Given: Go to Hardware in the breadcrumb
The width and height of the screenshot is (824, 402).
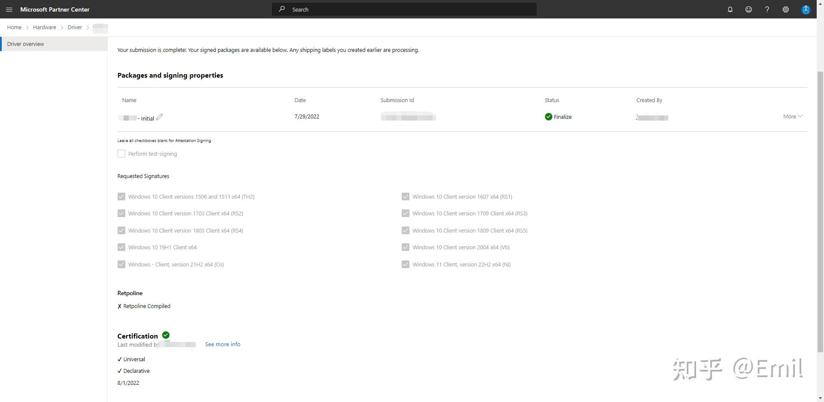Looking at the screenshot, I should pos(44,27).
